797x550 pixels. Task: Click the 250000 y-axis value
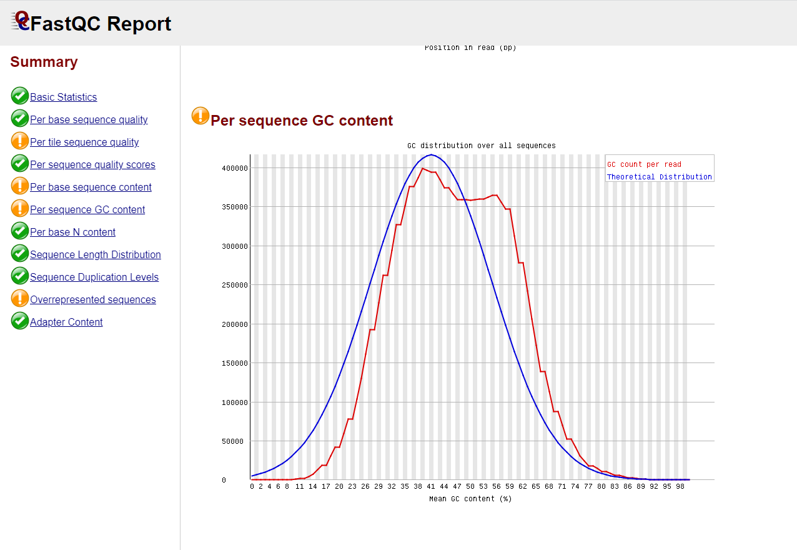coord(235,285)
